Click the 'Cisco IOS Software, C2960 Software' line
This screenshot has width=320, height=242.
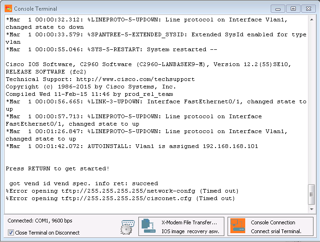148,64
